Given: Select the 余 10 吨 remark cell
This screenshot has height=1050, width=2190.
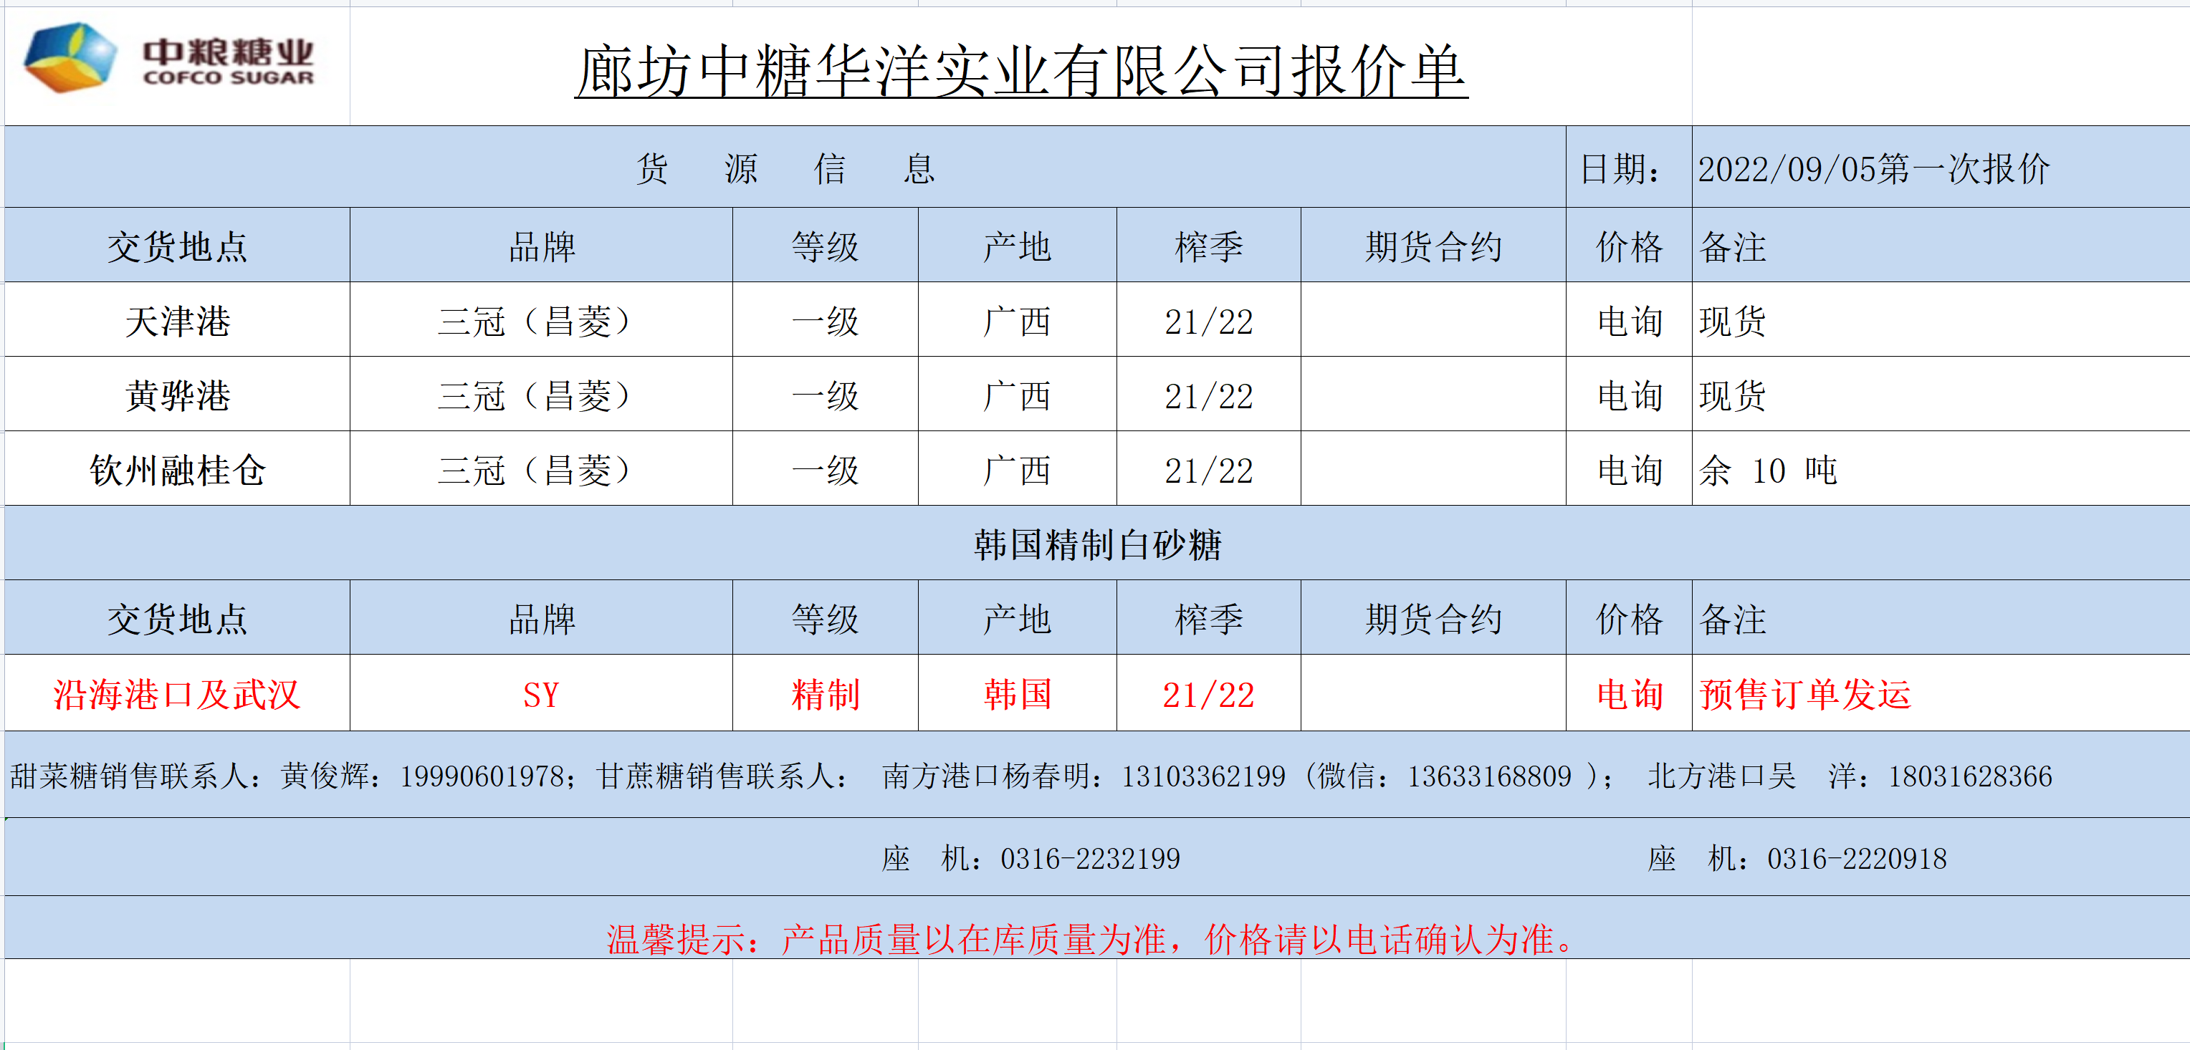Looking at the screenshot, I should (1769, 470).
